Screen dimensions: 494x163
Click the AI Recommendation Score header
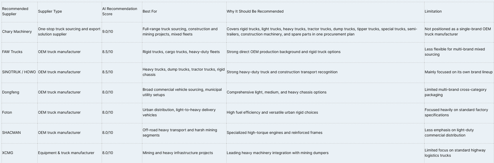(x=121, y=12)
